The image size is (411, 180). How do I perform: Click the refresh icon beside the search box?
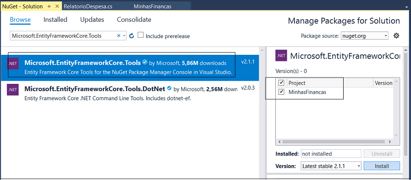[x=132, y=36]
